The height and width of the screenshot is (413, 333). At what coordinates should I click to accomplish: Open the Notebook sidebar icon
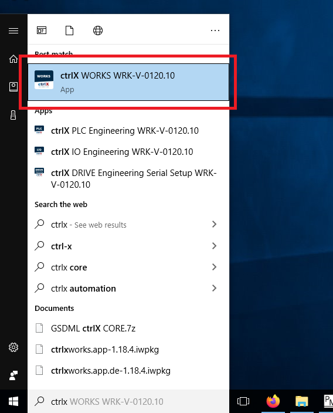13,87
